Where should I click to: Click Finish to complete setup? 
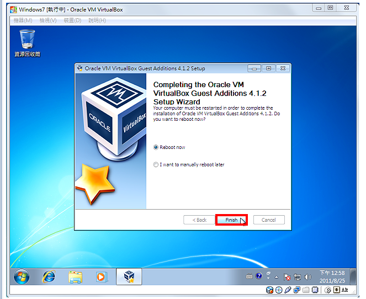(x=231, y=220)
